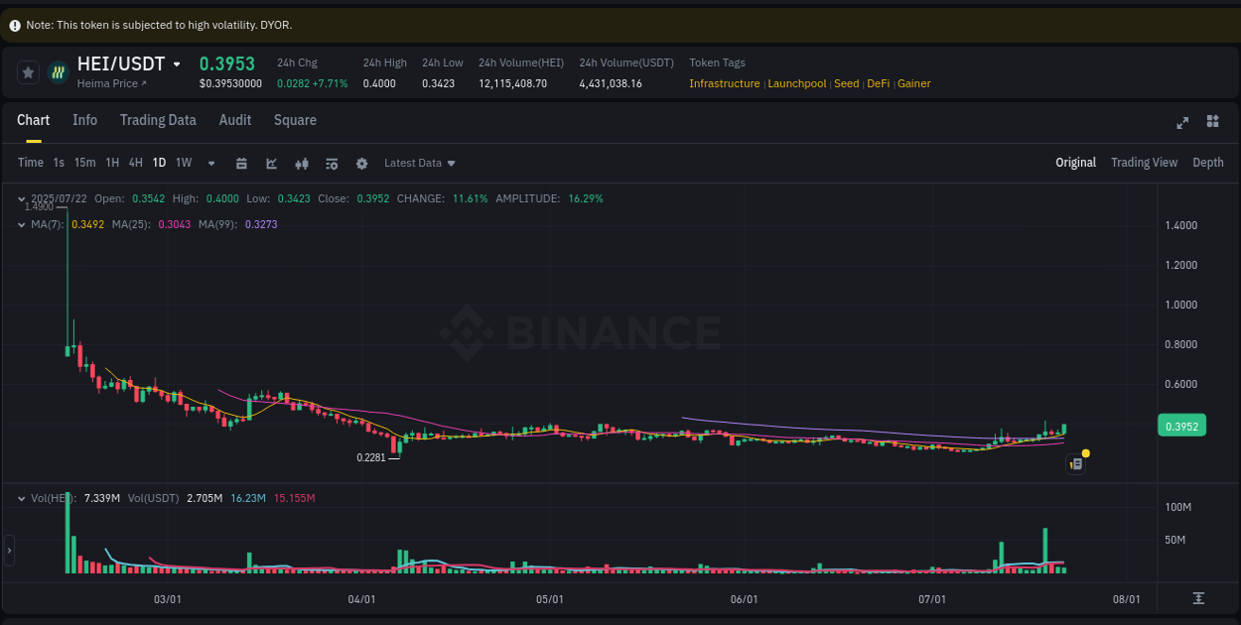The height and width of the screenshot is (625, 1241).
Task: Click the date range calendar icon on the toolbar
Action: pos(241,162)
